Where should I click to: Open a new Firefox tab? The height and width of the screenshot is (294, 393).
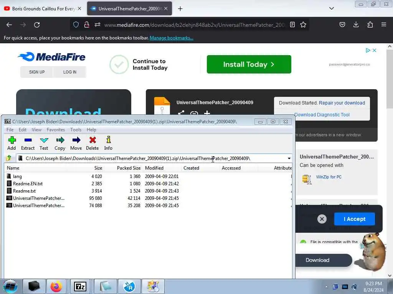pyautogui.click(x=180, y=9)
